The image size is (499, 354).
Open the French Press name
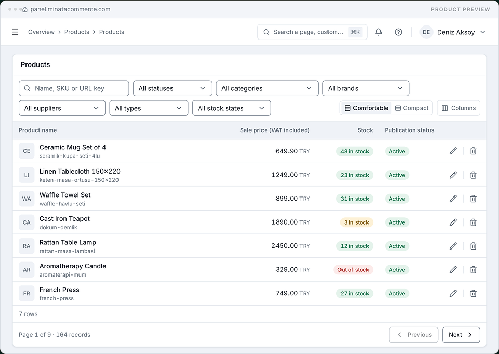[59, 290]
